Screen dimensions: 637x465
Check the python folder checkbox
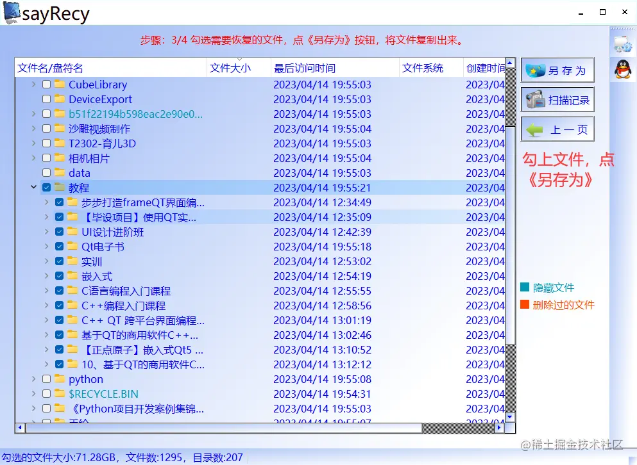point(46,379)
